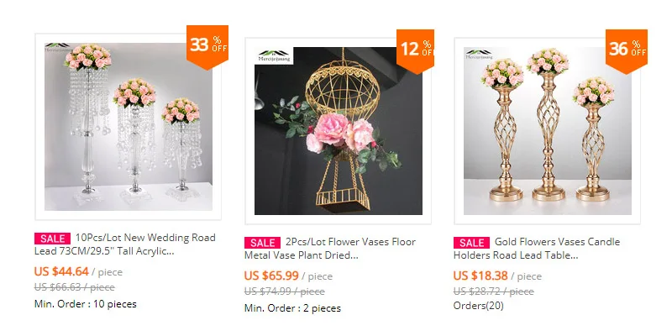672x336 pixels.
Task: Open Gold Flowers Vases Candle Holders listing
Action: 537,249
